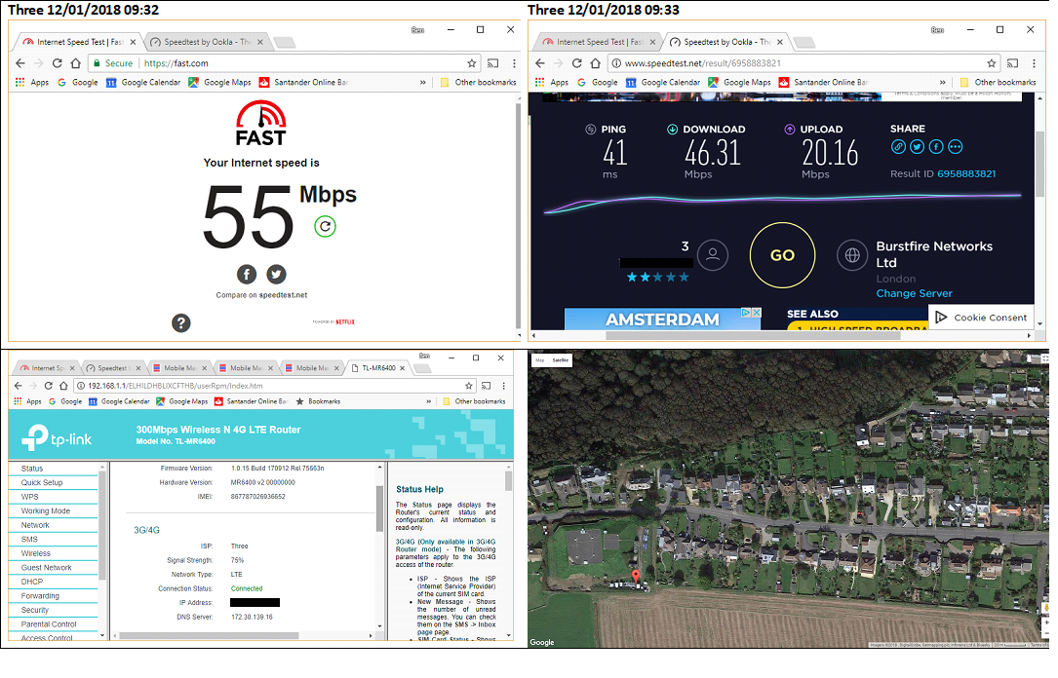Switch the map to Satellite view
The width and height of the screenshot is (1058, 678).
click(561, 360)
